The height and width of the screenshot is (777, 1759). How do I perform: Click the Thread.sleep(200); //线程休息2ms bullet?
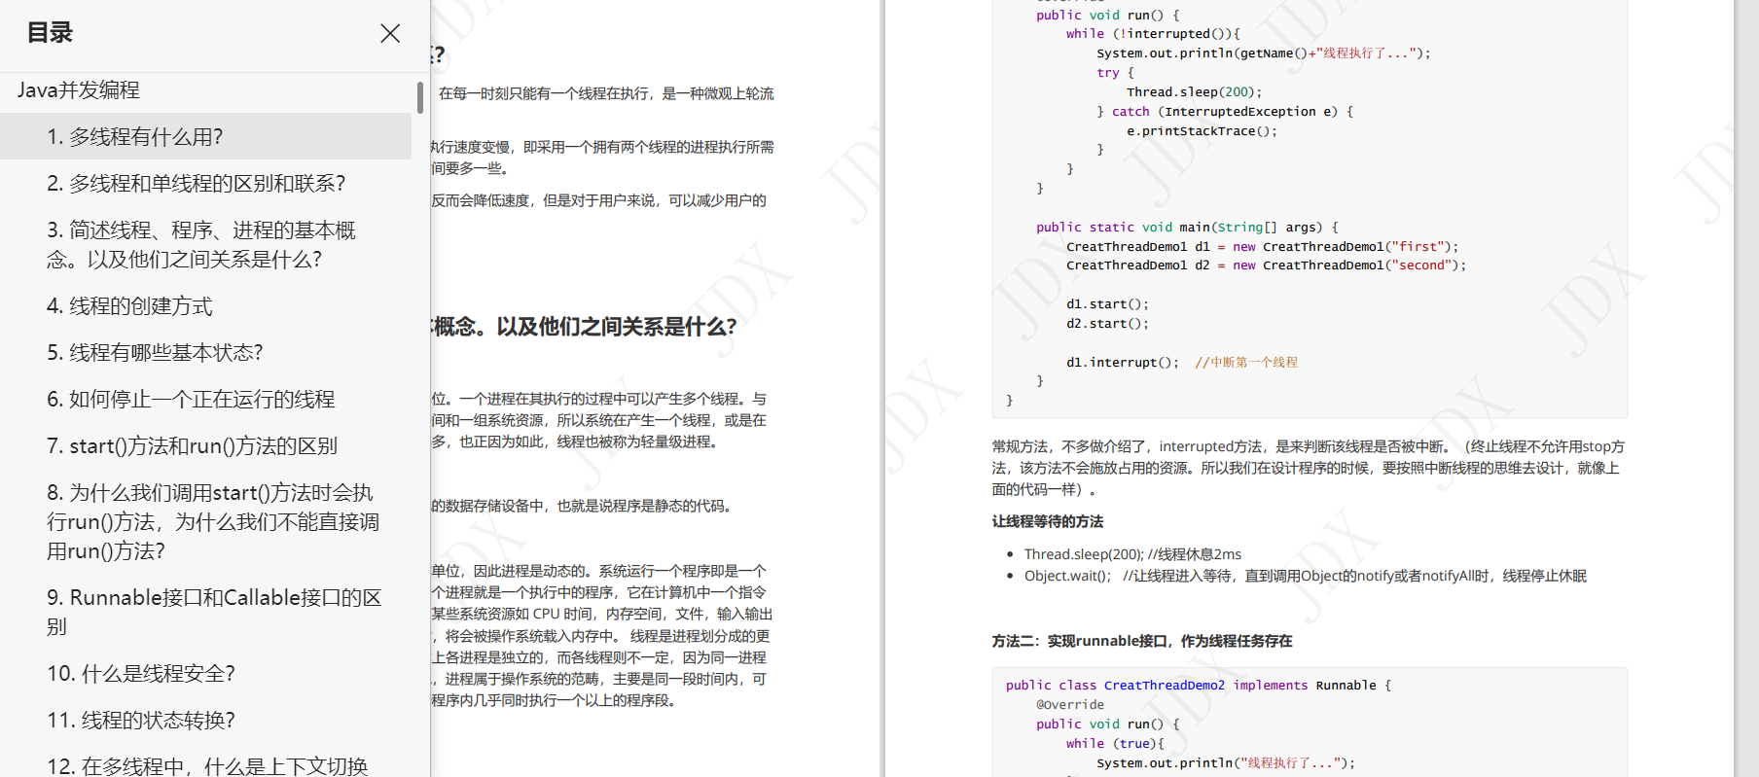pos(1132,554)
